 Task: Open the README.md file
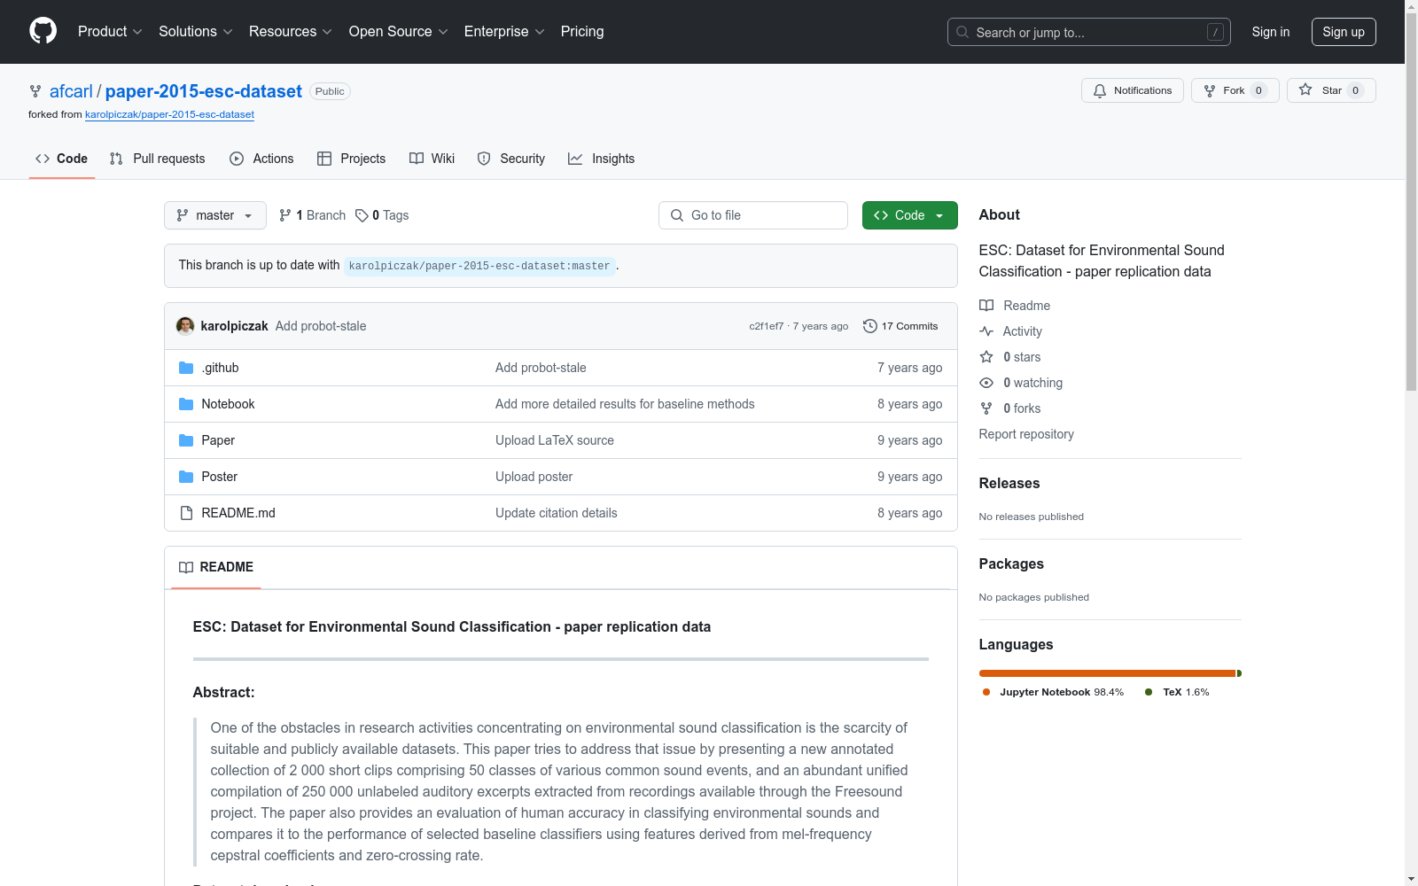tap(238, 513)
